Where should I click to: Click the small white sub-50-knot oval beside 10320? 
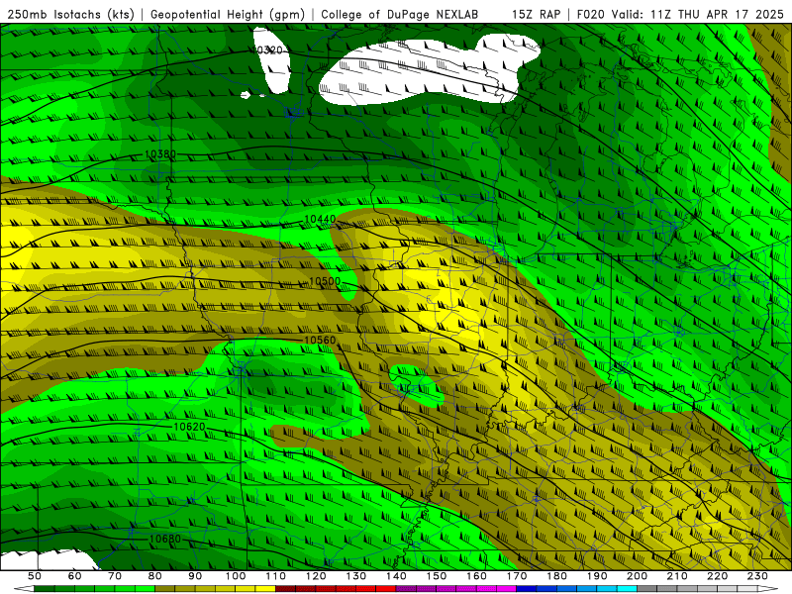point(272,60)
